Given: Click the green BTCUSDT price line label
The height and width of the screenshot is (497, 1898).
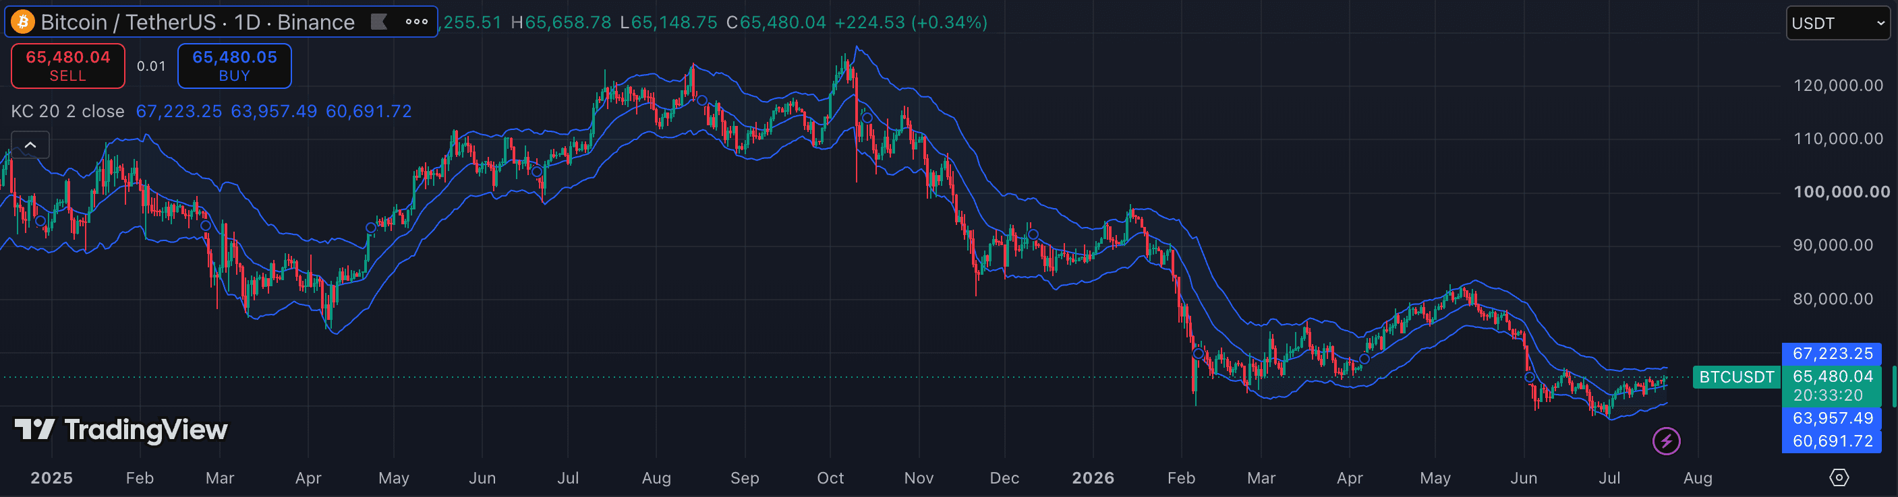Looking at the screenshot, I should pyautogui.click(x=1737, y=377).
